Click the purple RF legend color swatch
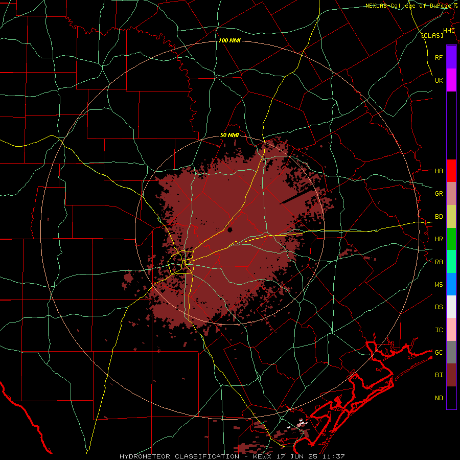This screenshot has width=460, height=460. coord(451,57)
